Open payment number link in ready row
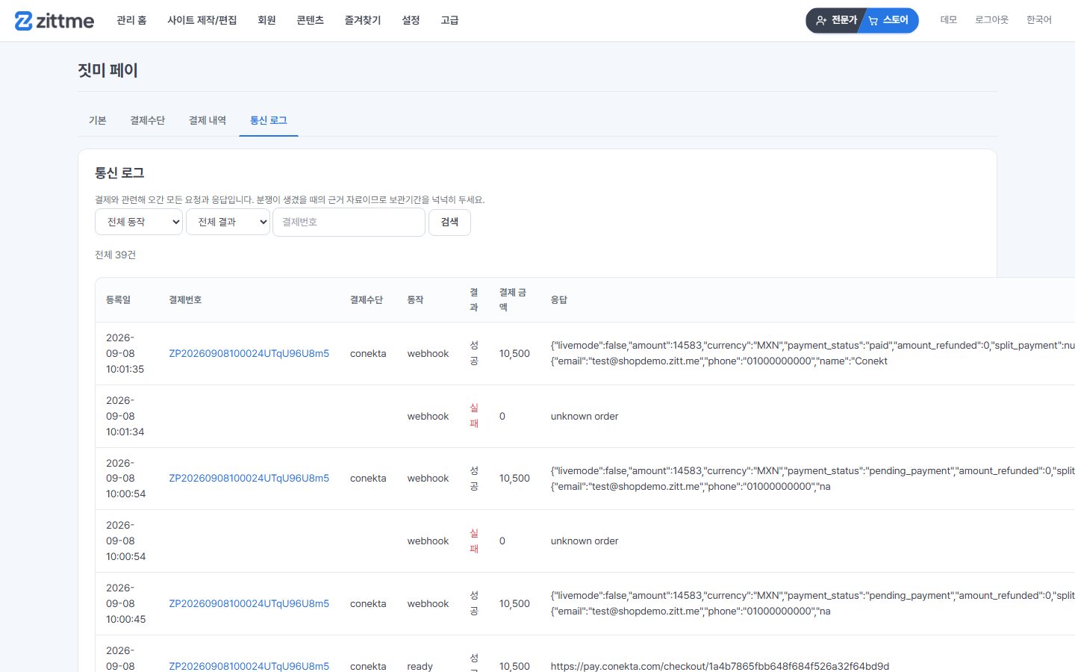 [249, 666]
